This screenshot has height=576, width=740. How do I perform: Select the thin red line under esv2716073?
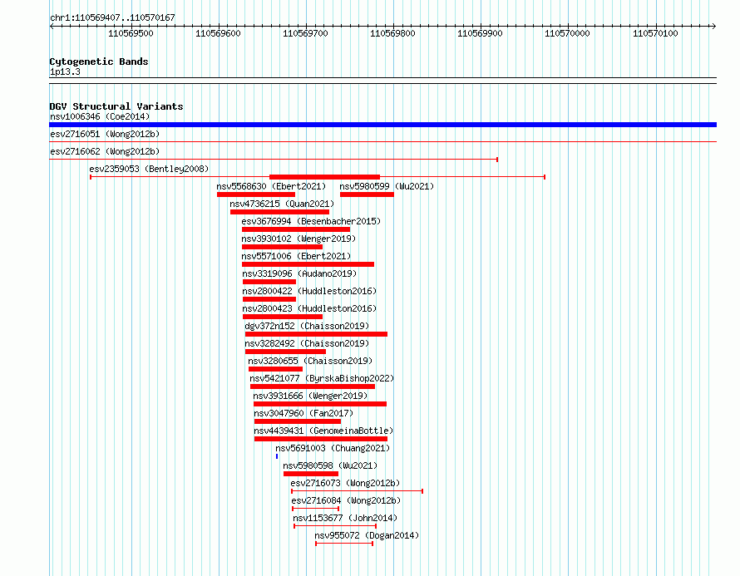coord(358,491)
